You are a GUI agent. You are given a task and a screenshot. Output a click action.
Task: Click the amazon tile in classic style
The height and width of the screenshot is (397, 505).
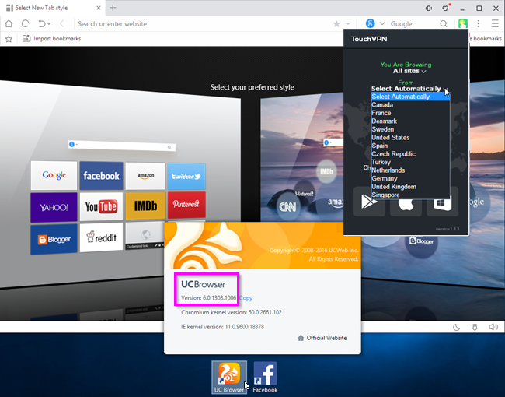145,176
